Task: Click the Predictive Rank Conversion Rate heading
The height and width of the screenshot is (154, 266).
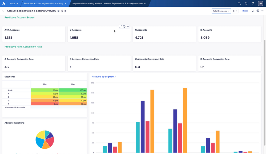Action: click(23, 47)
